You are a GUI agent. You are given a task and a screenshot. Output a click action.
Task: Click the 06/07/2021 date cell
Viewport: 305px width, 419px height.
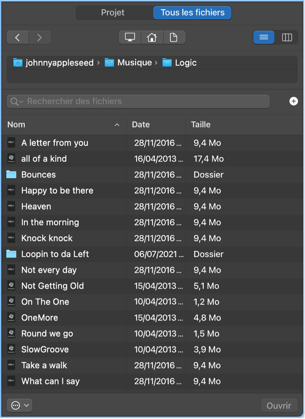coord(158,254)
